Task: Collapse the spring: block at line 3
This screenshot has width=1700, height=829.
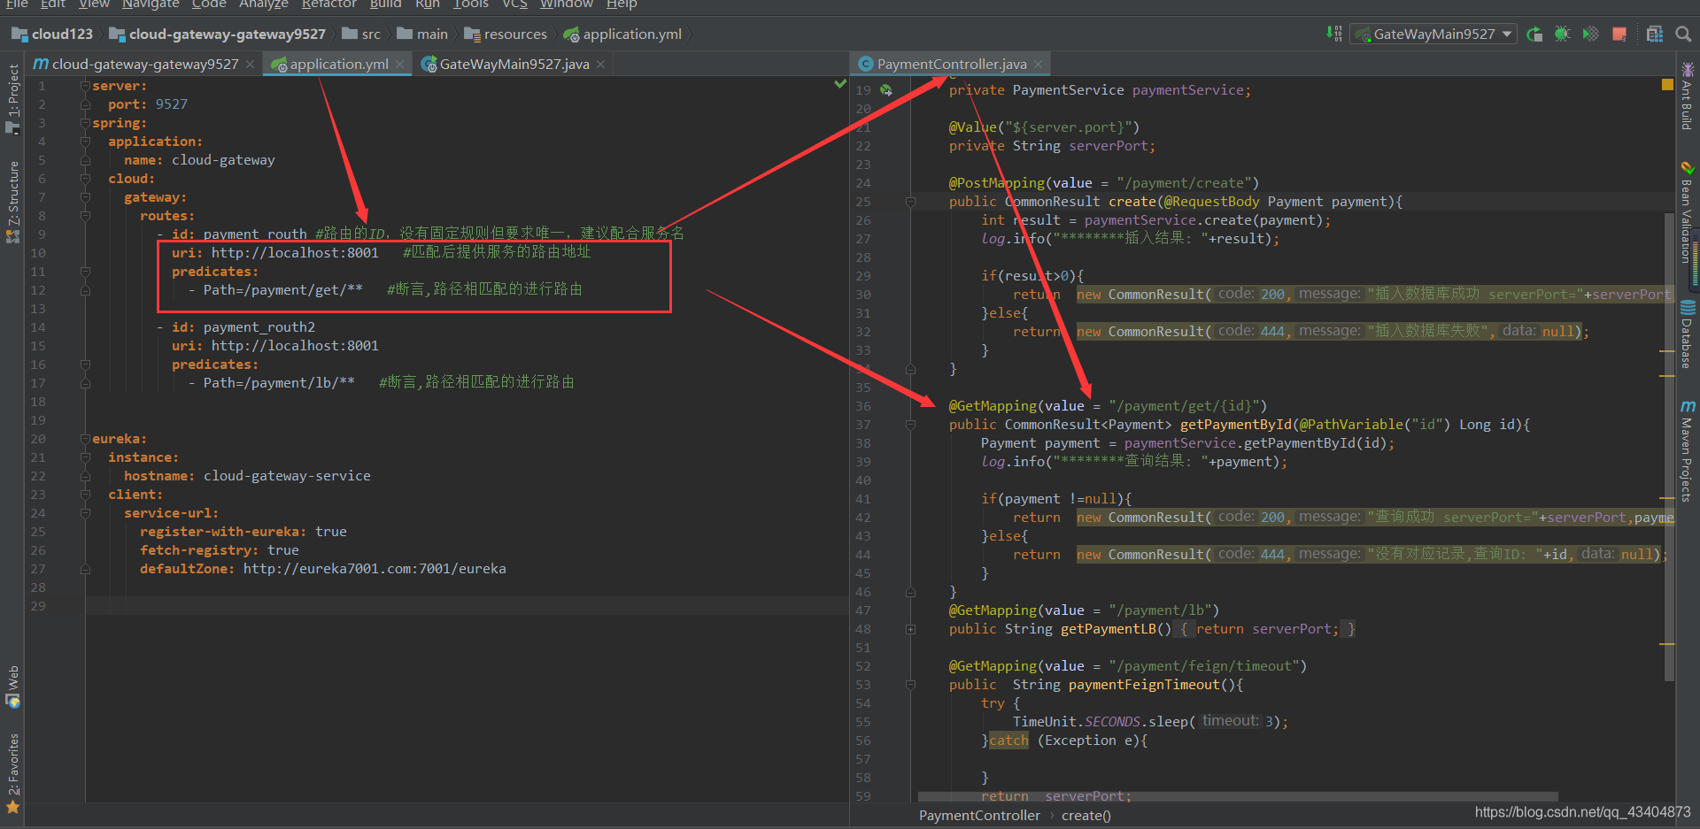Action: tap(85, 123)
